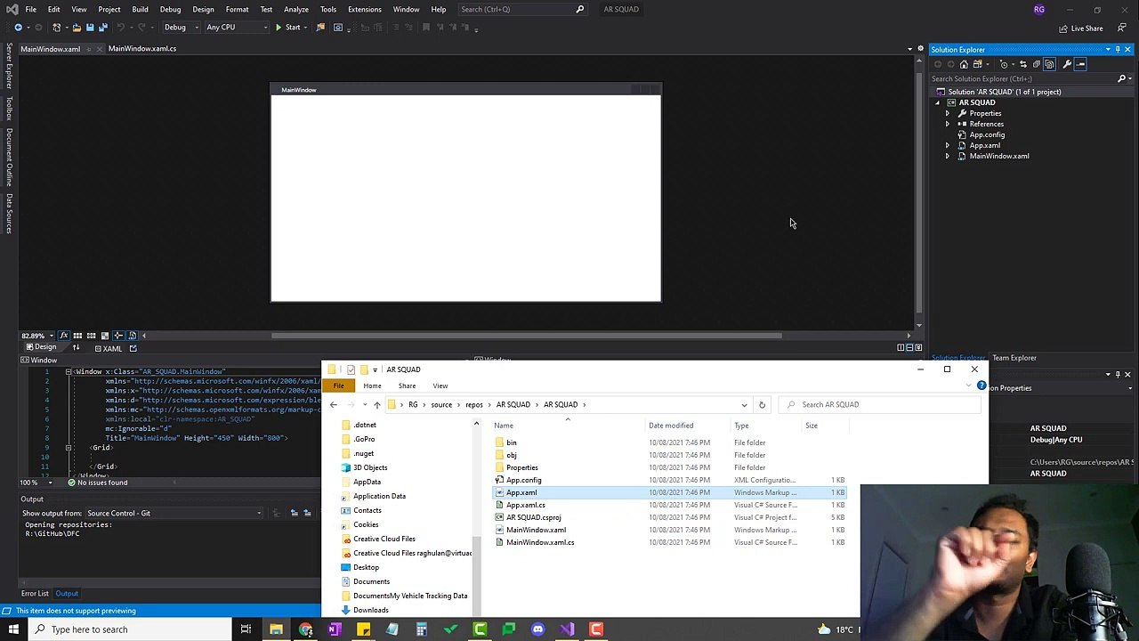Viewport: 1139px width, 641px height.
Task: Click the Home icon in Solution Explorer
Action: point(964,64)
